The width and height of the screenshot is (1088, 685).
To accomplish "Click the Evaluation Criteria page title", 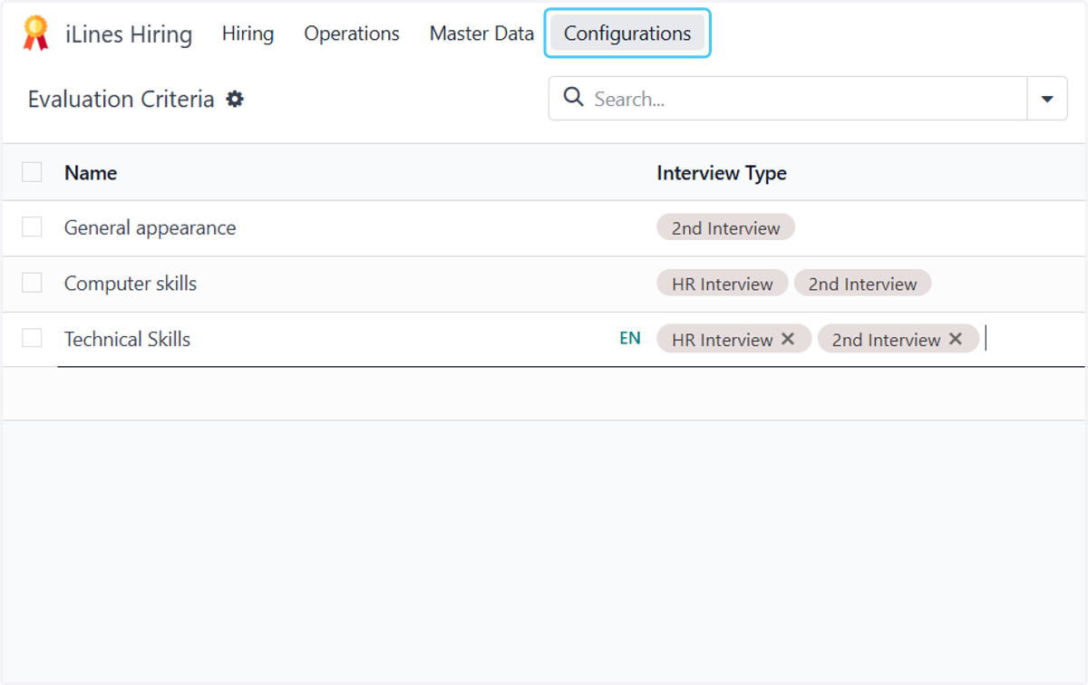I will click(121, 99).
